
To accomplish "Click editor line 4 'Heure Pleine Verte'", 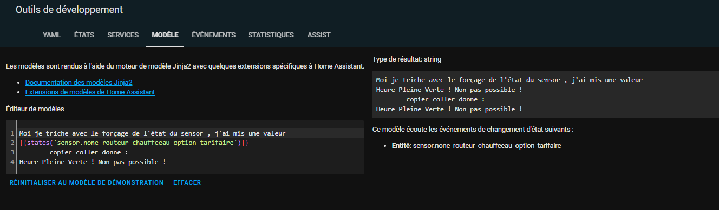I will click(92, 162).
